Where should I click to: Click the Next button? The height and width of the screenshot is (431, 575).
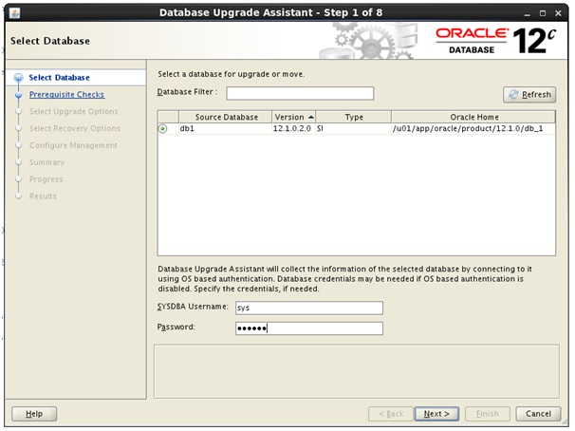coord(436,414)
